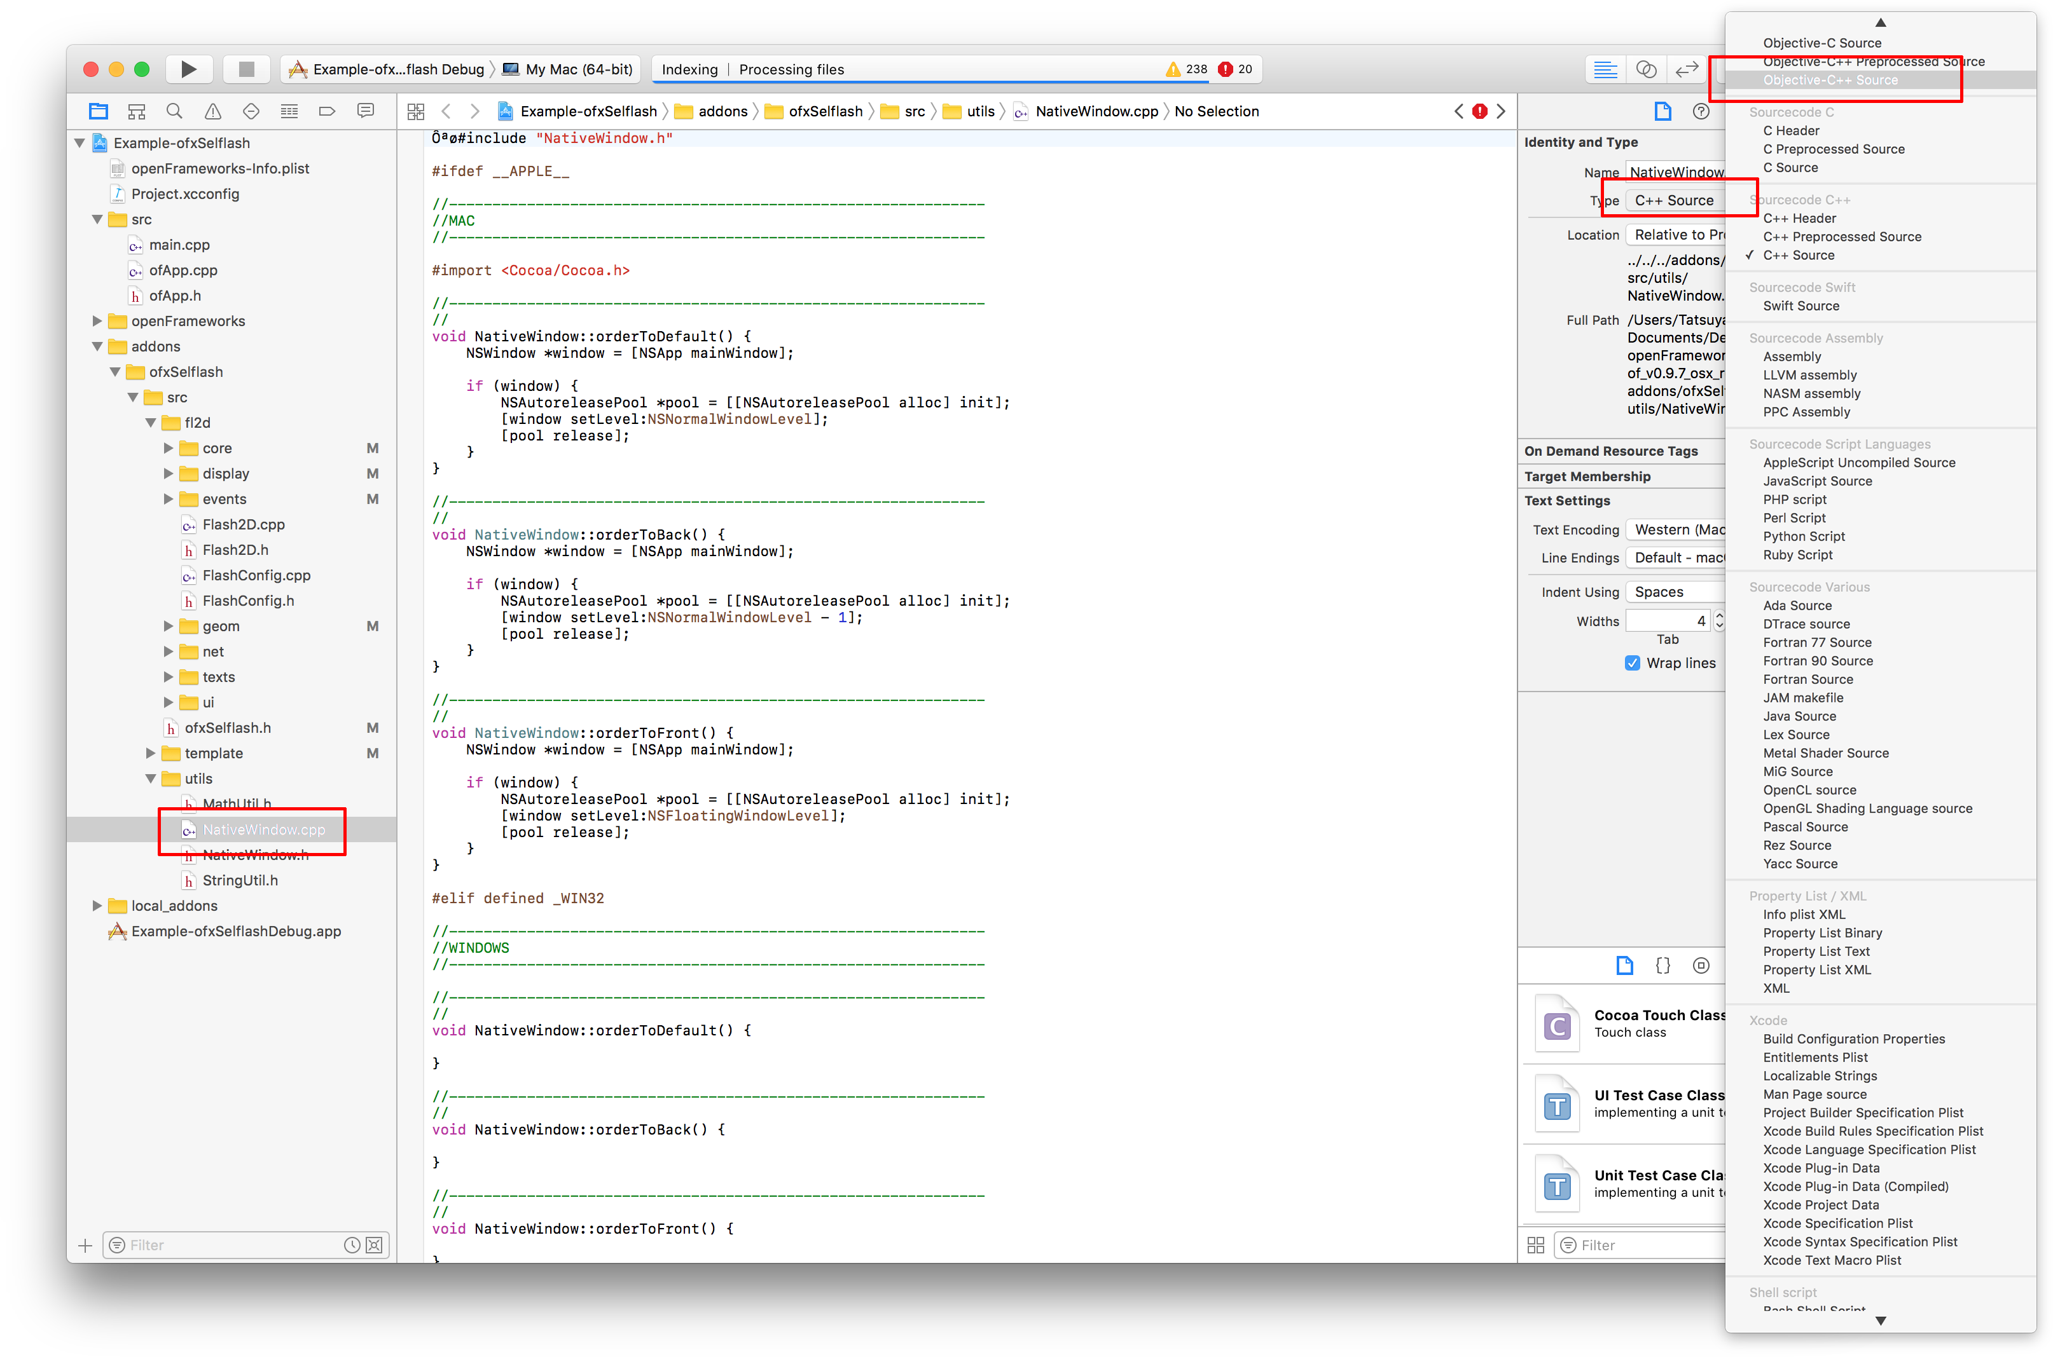
Task: Increase tab width with the stepper
Action: [x=1720, y=615]
